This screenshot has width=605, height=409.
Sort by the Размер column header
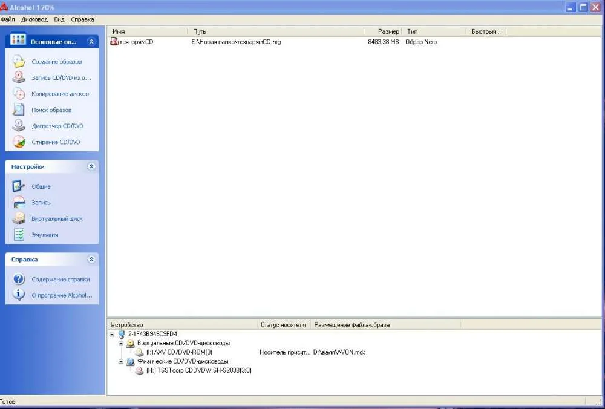(x=383, y=31)
